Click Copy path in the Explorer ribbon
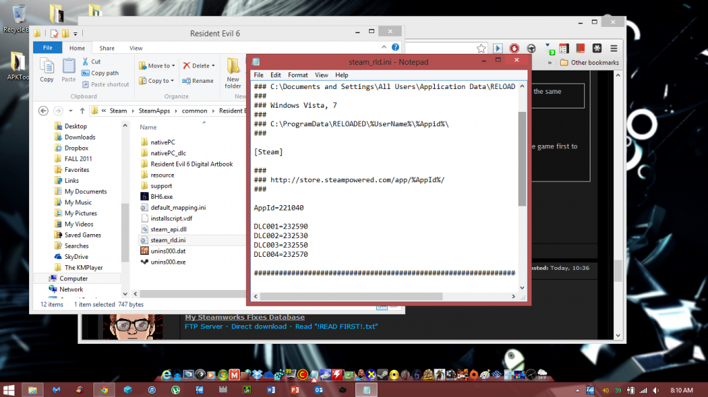The width and height of the screenshot is (708, 397). (x=100, y=73)
